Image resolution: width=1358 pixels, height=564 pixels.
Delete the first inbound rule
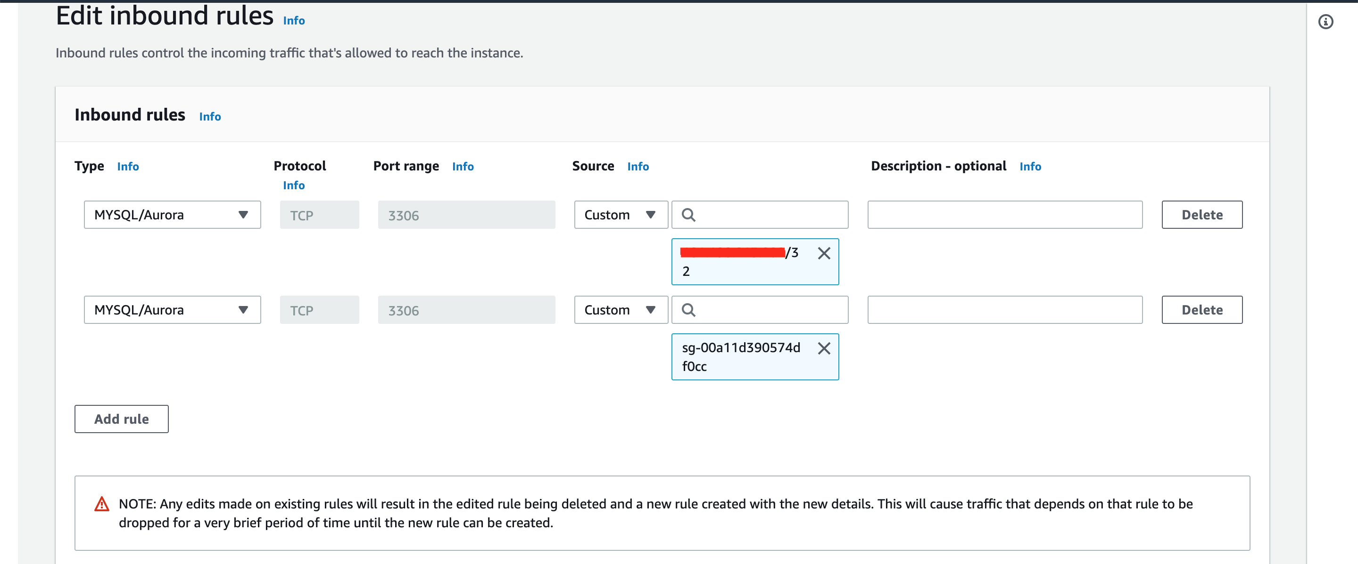[x=1201, y=215]
